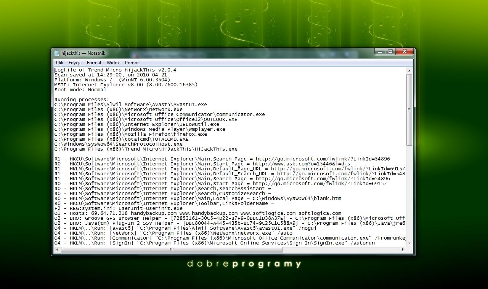Click the line 'Logfile of Trend Micro HijackThis v2.0.4'
Screen dimensions: 488x289
point(115,70)
